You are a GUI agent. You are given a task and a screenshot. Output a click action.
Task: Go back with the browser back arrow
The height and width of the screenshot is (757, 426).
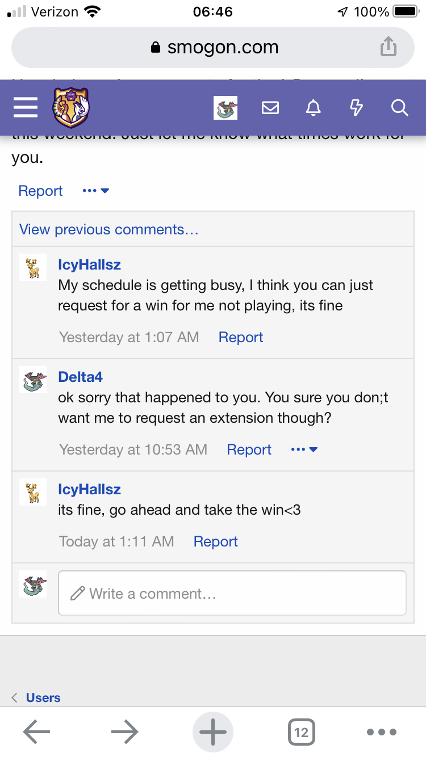point(37,732)
